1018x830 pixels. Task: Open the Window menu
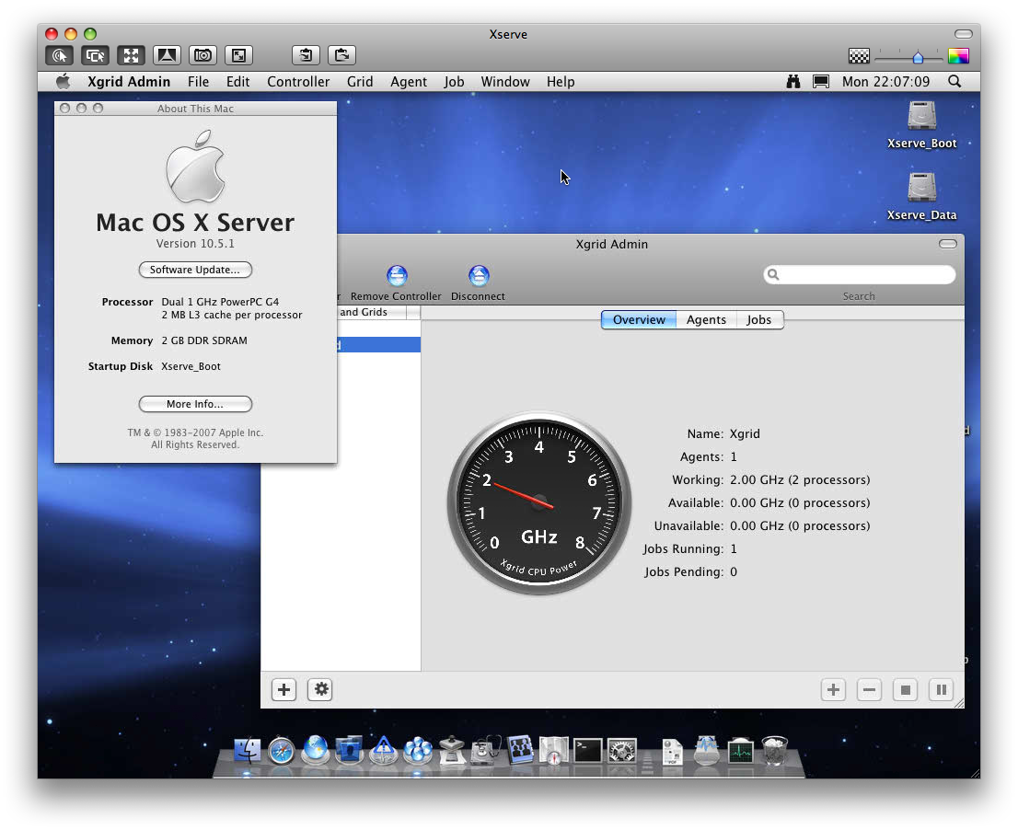point(505,82)
